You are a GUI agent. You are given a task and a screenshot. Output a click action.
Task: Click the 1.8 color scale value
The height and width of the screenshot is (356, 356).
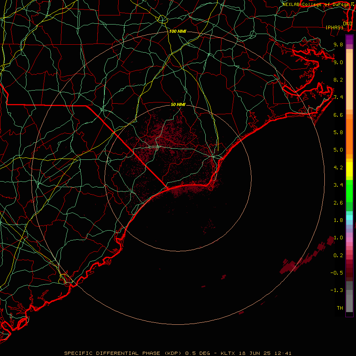click(338, 220)
